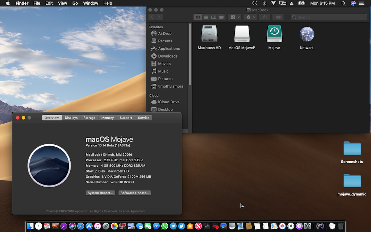Open Launchpad rocket in the Dock
The width and height of the screenshot is (371, 232).
click(106, 226)
